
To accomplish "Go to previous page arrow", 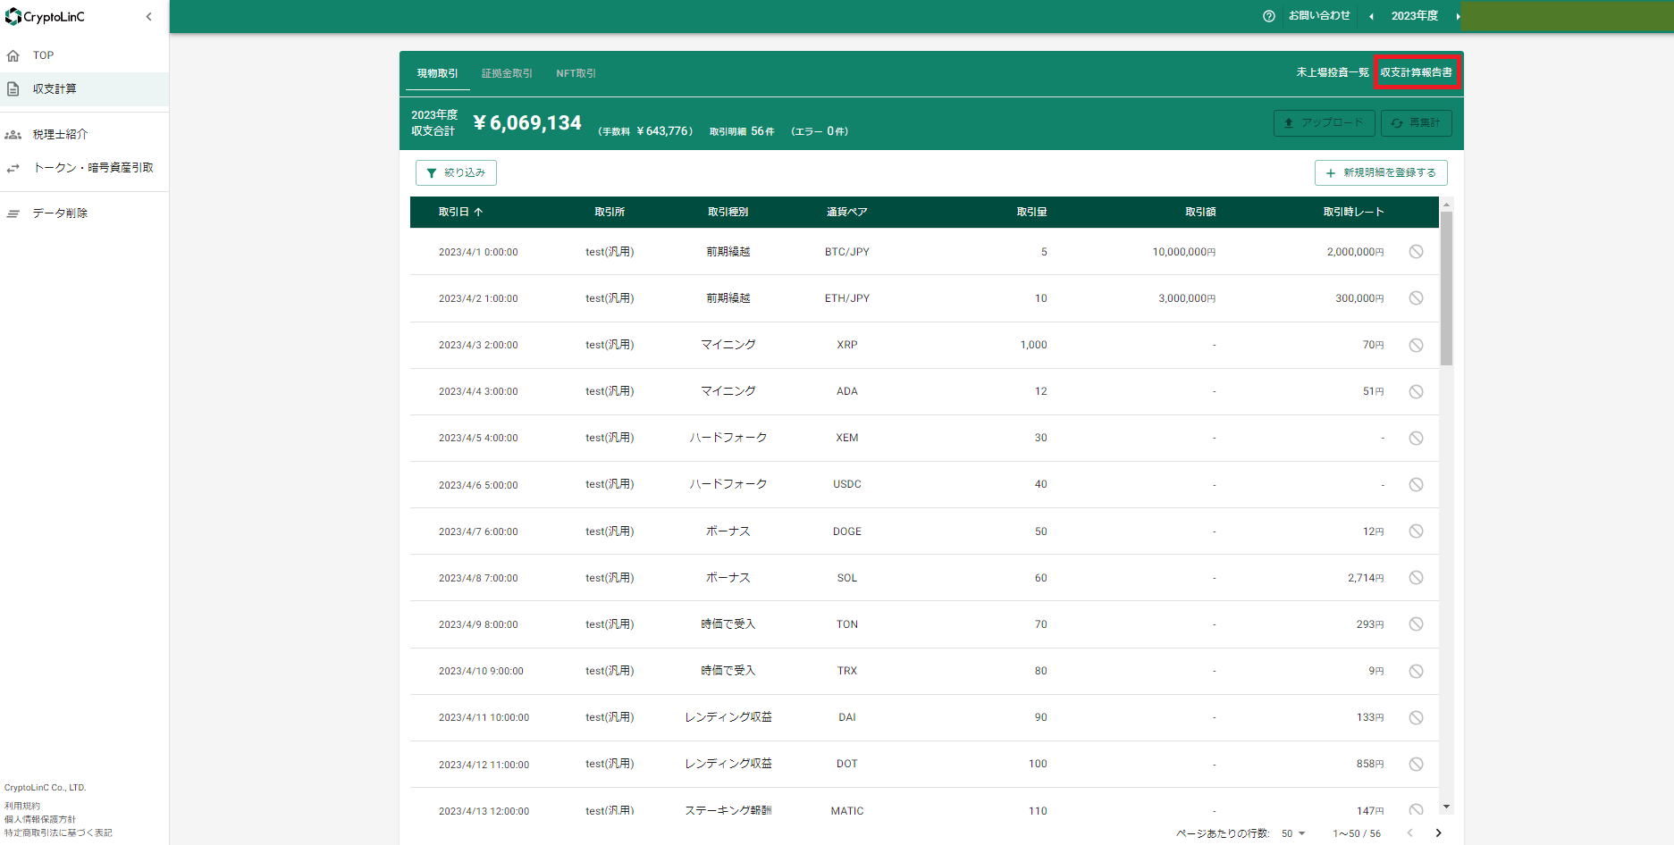I will (x=1409, y=833).
